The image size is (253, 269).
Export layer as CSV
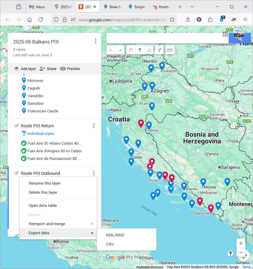point(127,244)
